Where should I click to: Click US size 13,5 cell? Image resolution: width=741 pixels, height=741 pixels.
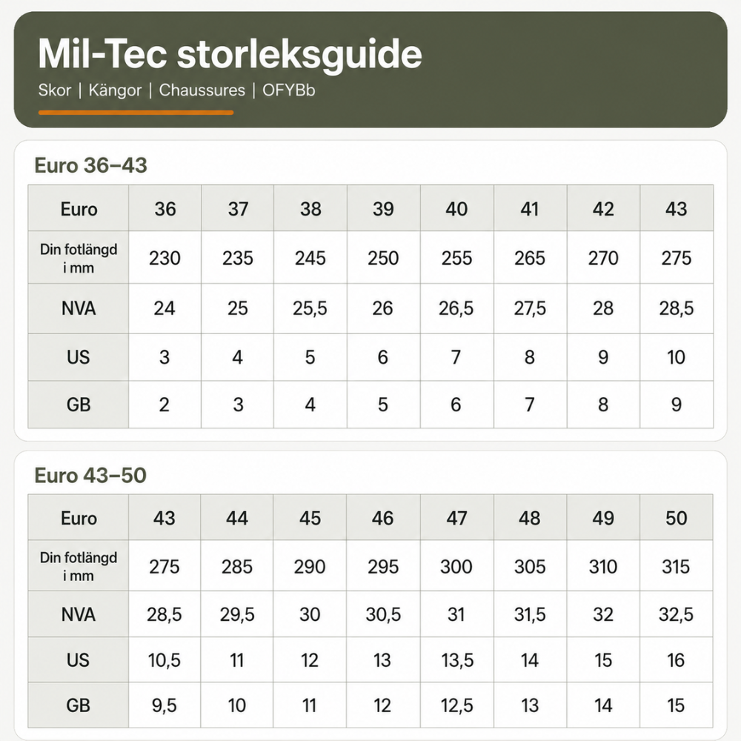tap(456, 660)
